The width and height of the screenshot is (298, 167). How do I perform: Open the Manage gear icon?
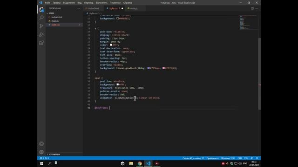point(41,152)
